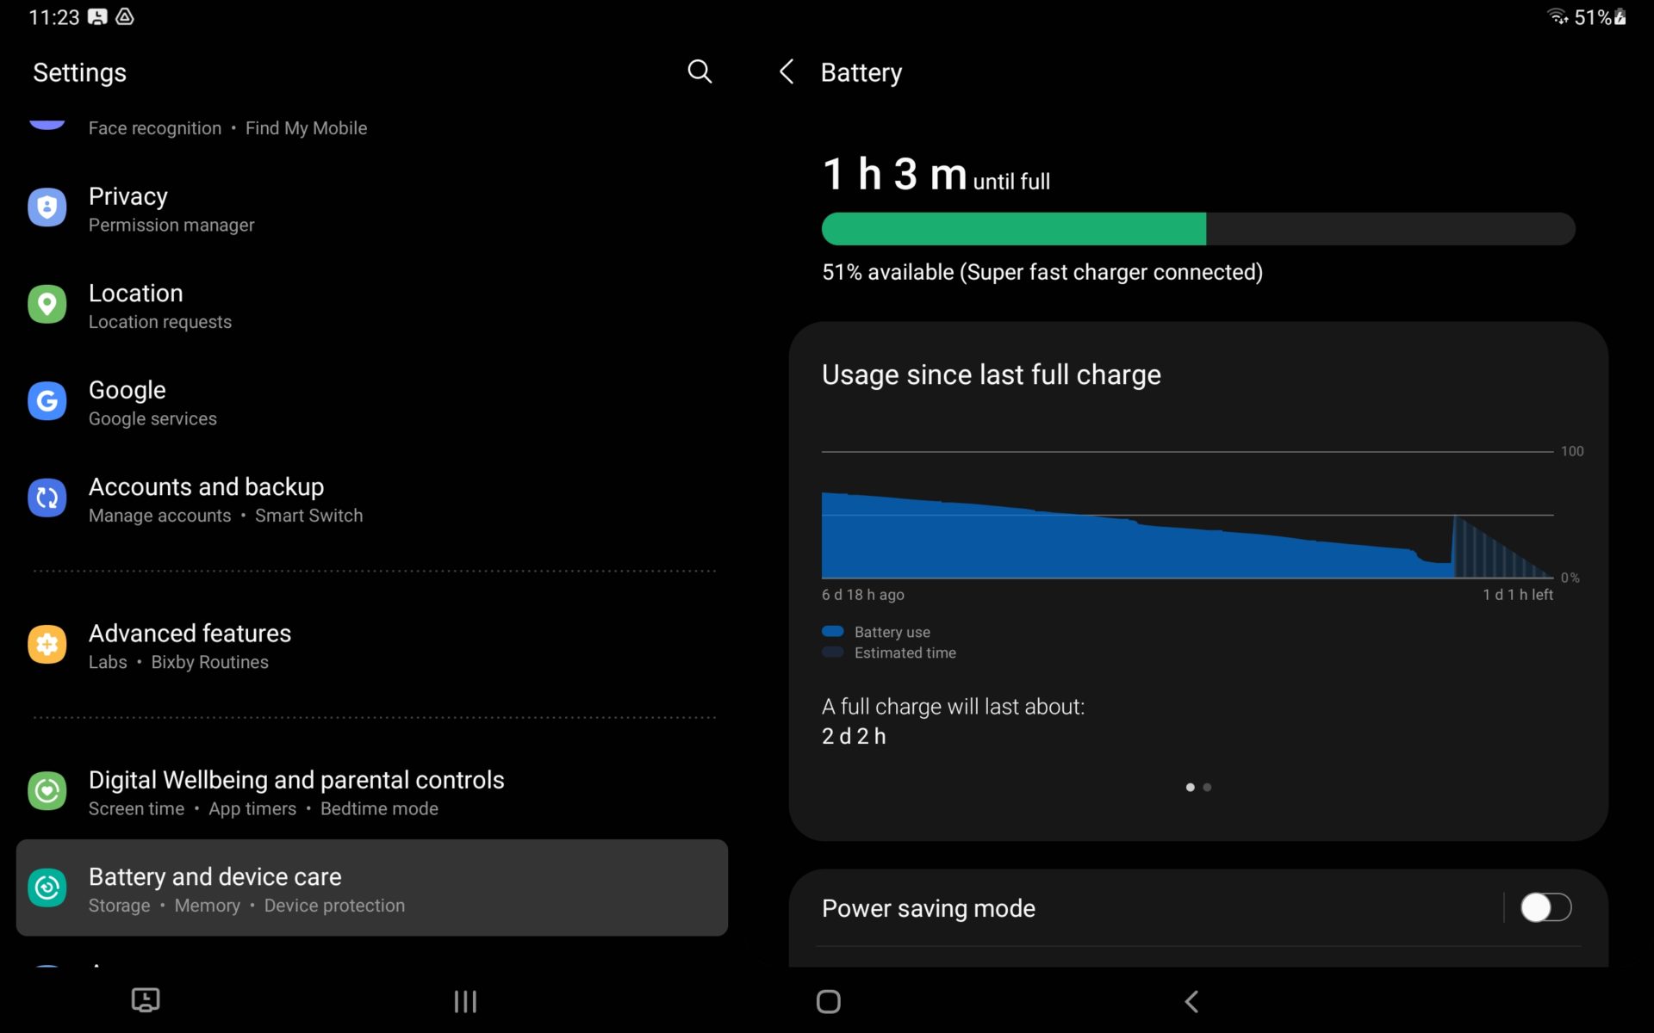Tap the screen capture icon in navigation bar
1654x1033 pixels.
click(146, 1000)
